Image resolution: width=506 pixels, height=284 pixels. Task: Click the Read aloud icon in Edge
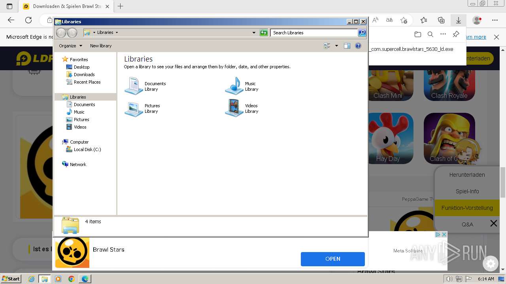point(376,20)
